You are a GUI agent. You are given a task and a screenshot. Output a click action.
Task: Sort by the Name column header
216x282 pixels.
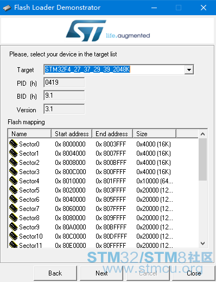[x=30, y=134]
